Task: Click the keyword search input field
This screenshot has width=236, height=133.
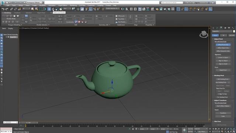Action: point(172,3)
